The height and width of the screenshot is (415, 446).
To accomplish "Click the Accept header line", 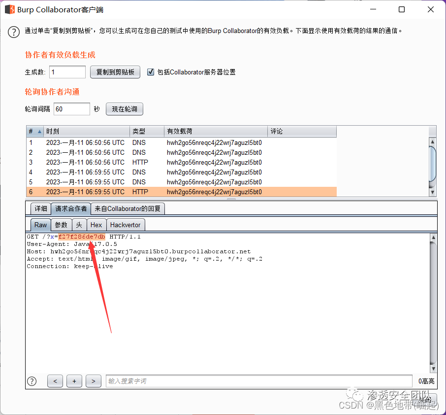I will [145, 259].
